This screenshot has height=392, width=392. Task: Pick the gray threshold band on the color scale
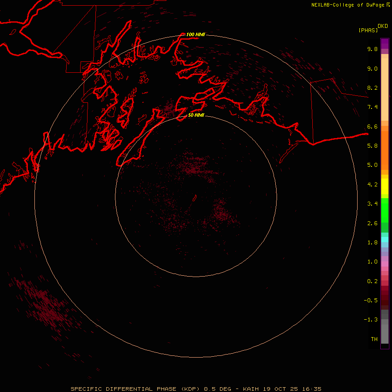click(x=385, y=331)
